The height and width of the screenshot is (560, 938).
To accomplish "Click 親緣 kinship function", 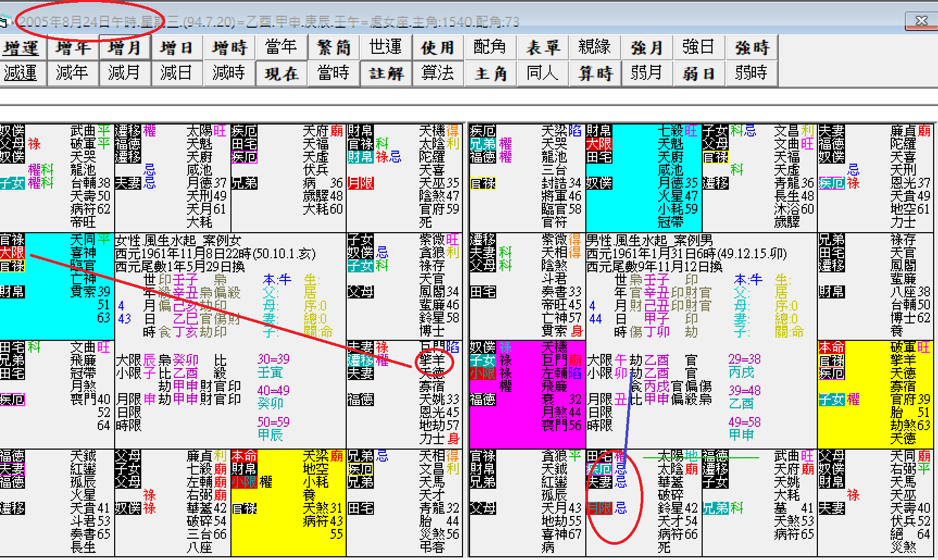I will 595,48.
